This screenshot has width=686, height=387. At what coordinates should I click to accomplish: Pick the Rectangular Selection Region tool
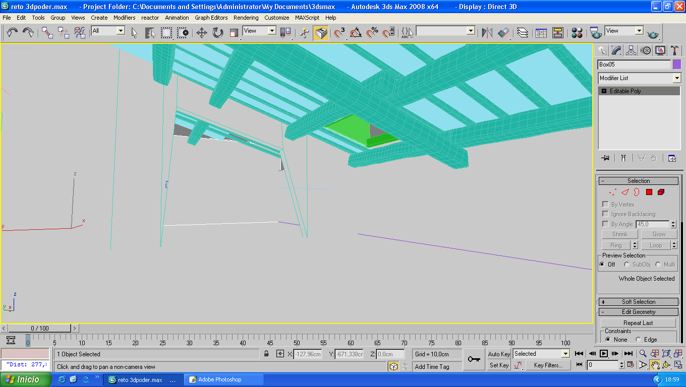click(166, 33)
